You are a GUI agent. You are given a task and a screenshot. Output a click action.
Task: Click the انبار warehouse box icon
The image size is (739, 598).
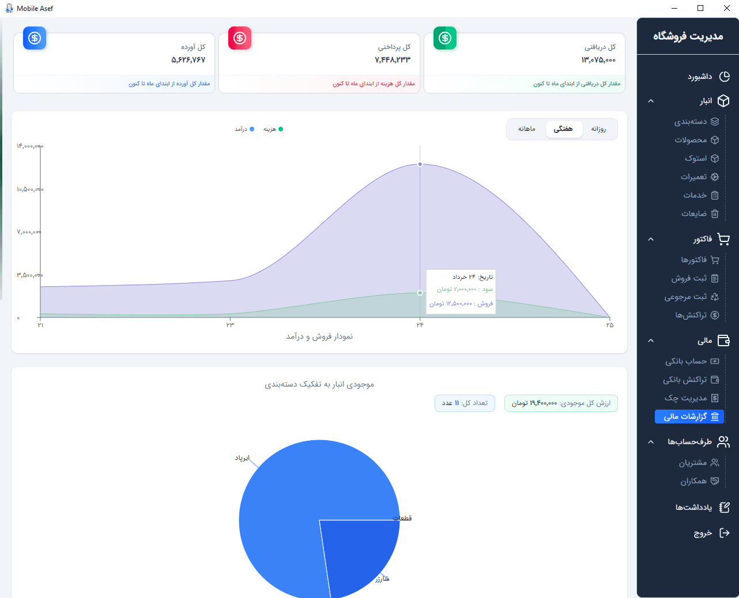point(724,101)
